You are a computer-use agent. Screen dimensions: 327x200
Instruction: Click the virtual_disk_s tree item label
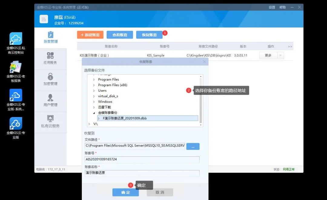point(108,96)
